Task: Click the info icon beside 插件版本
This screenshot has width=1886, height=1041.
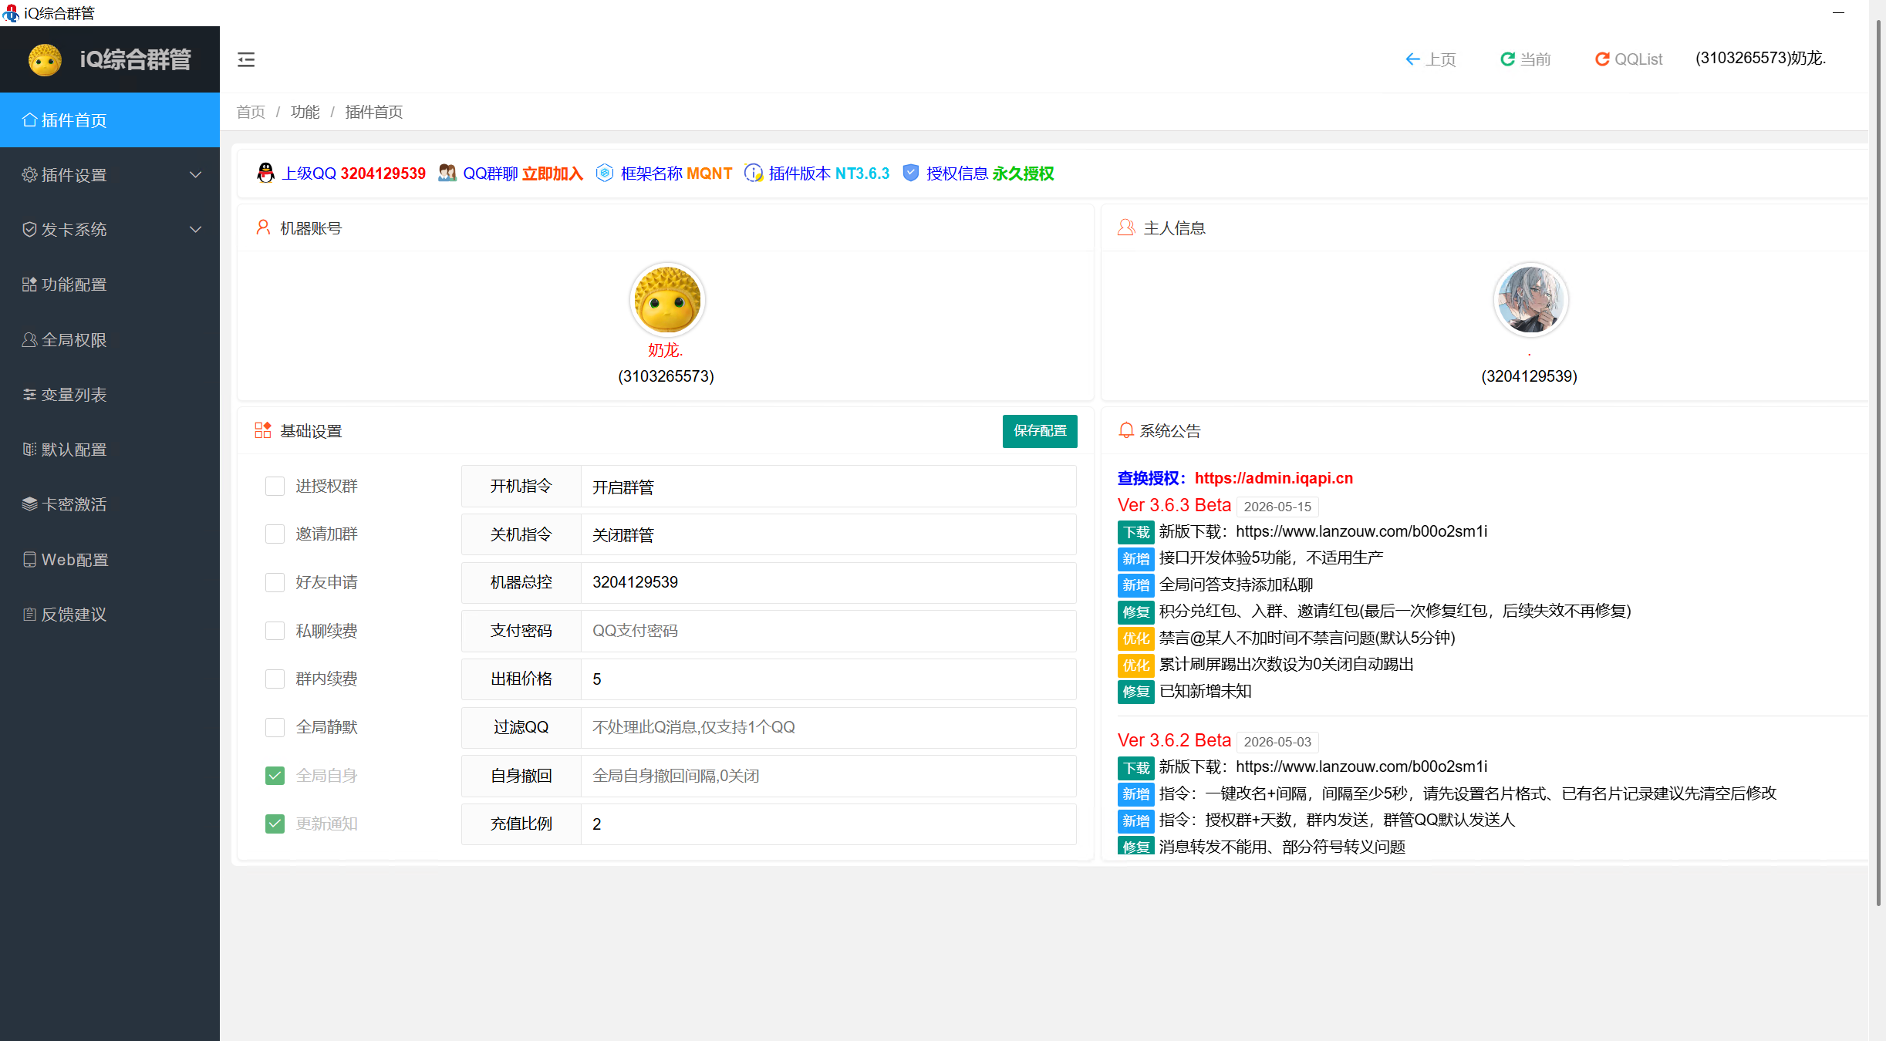Action: click(x=753, y=173)
